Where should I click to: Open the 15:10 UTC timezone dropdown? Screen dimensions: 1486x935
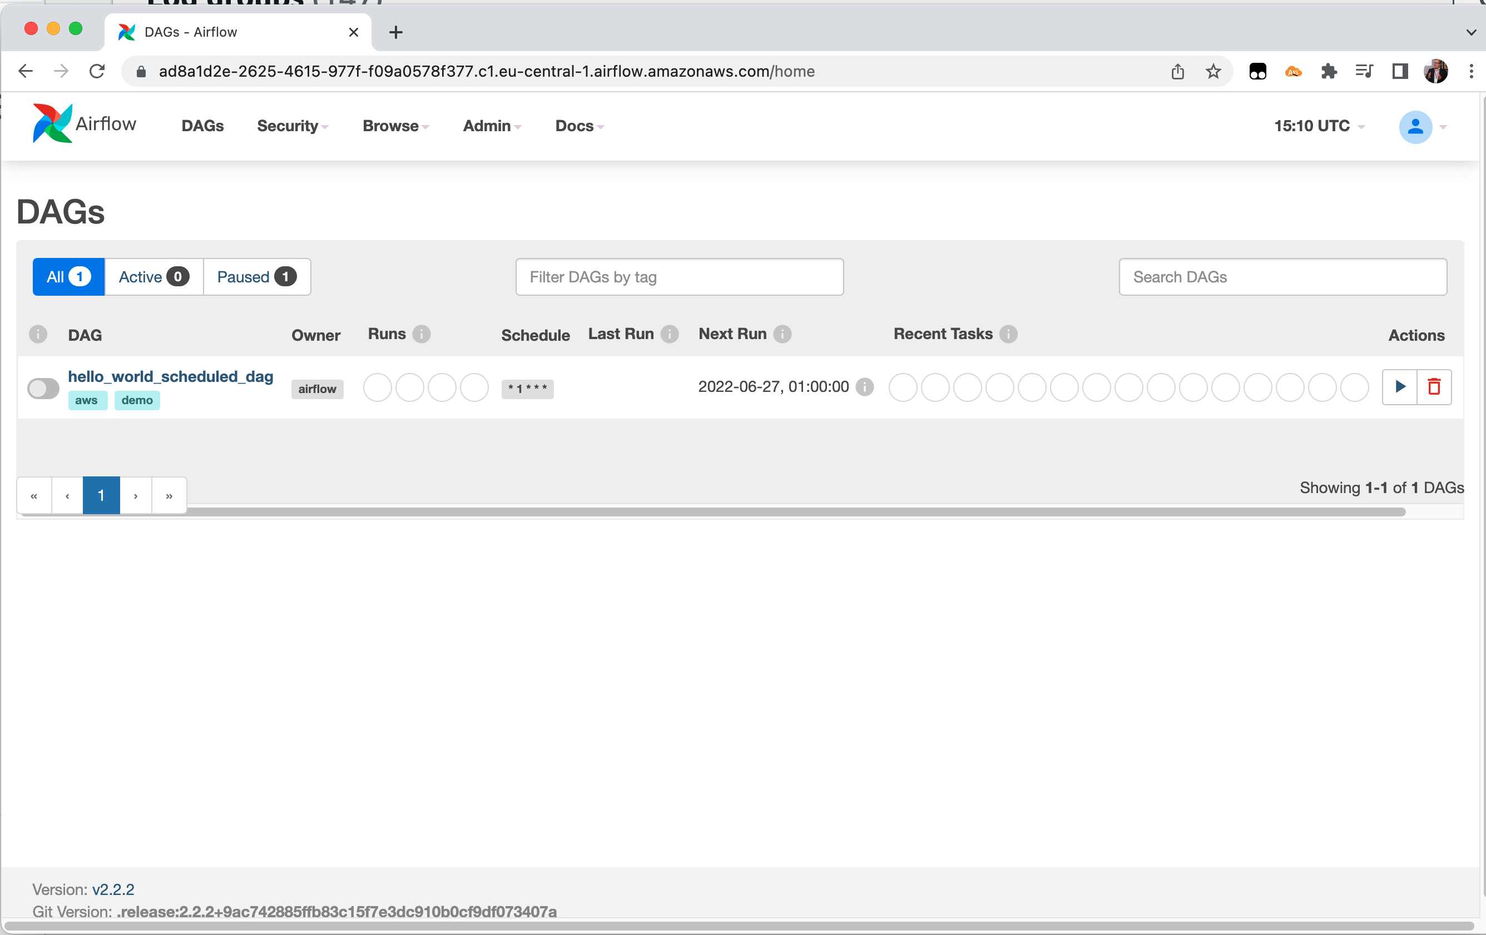[1319, 126]
